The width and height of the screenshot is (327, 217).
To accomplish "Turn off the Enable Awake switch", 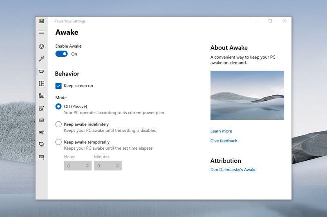I will [x=62, y=54].
